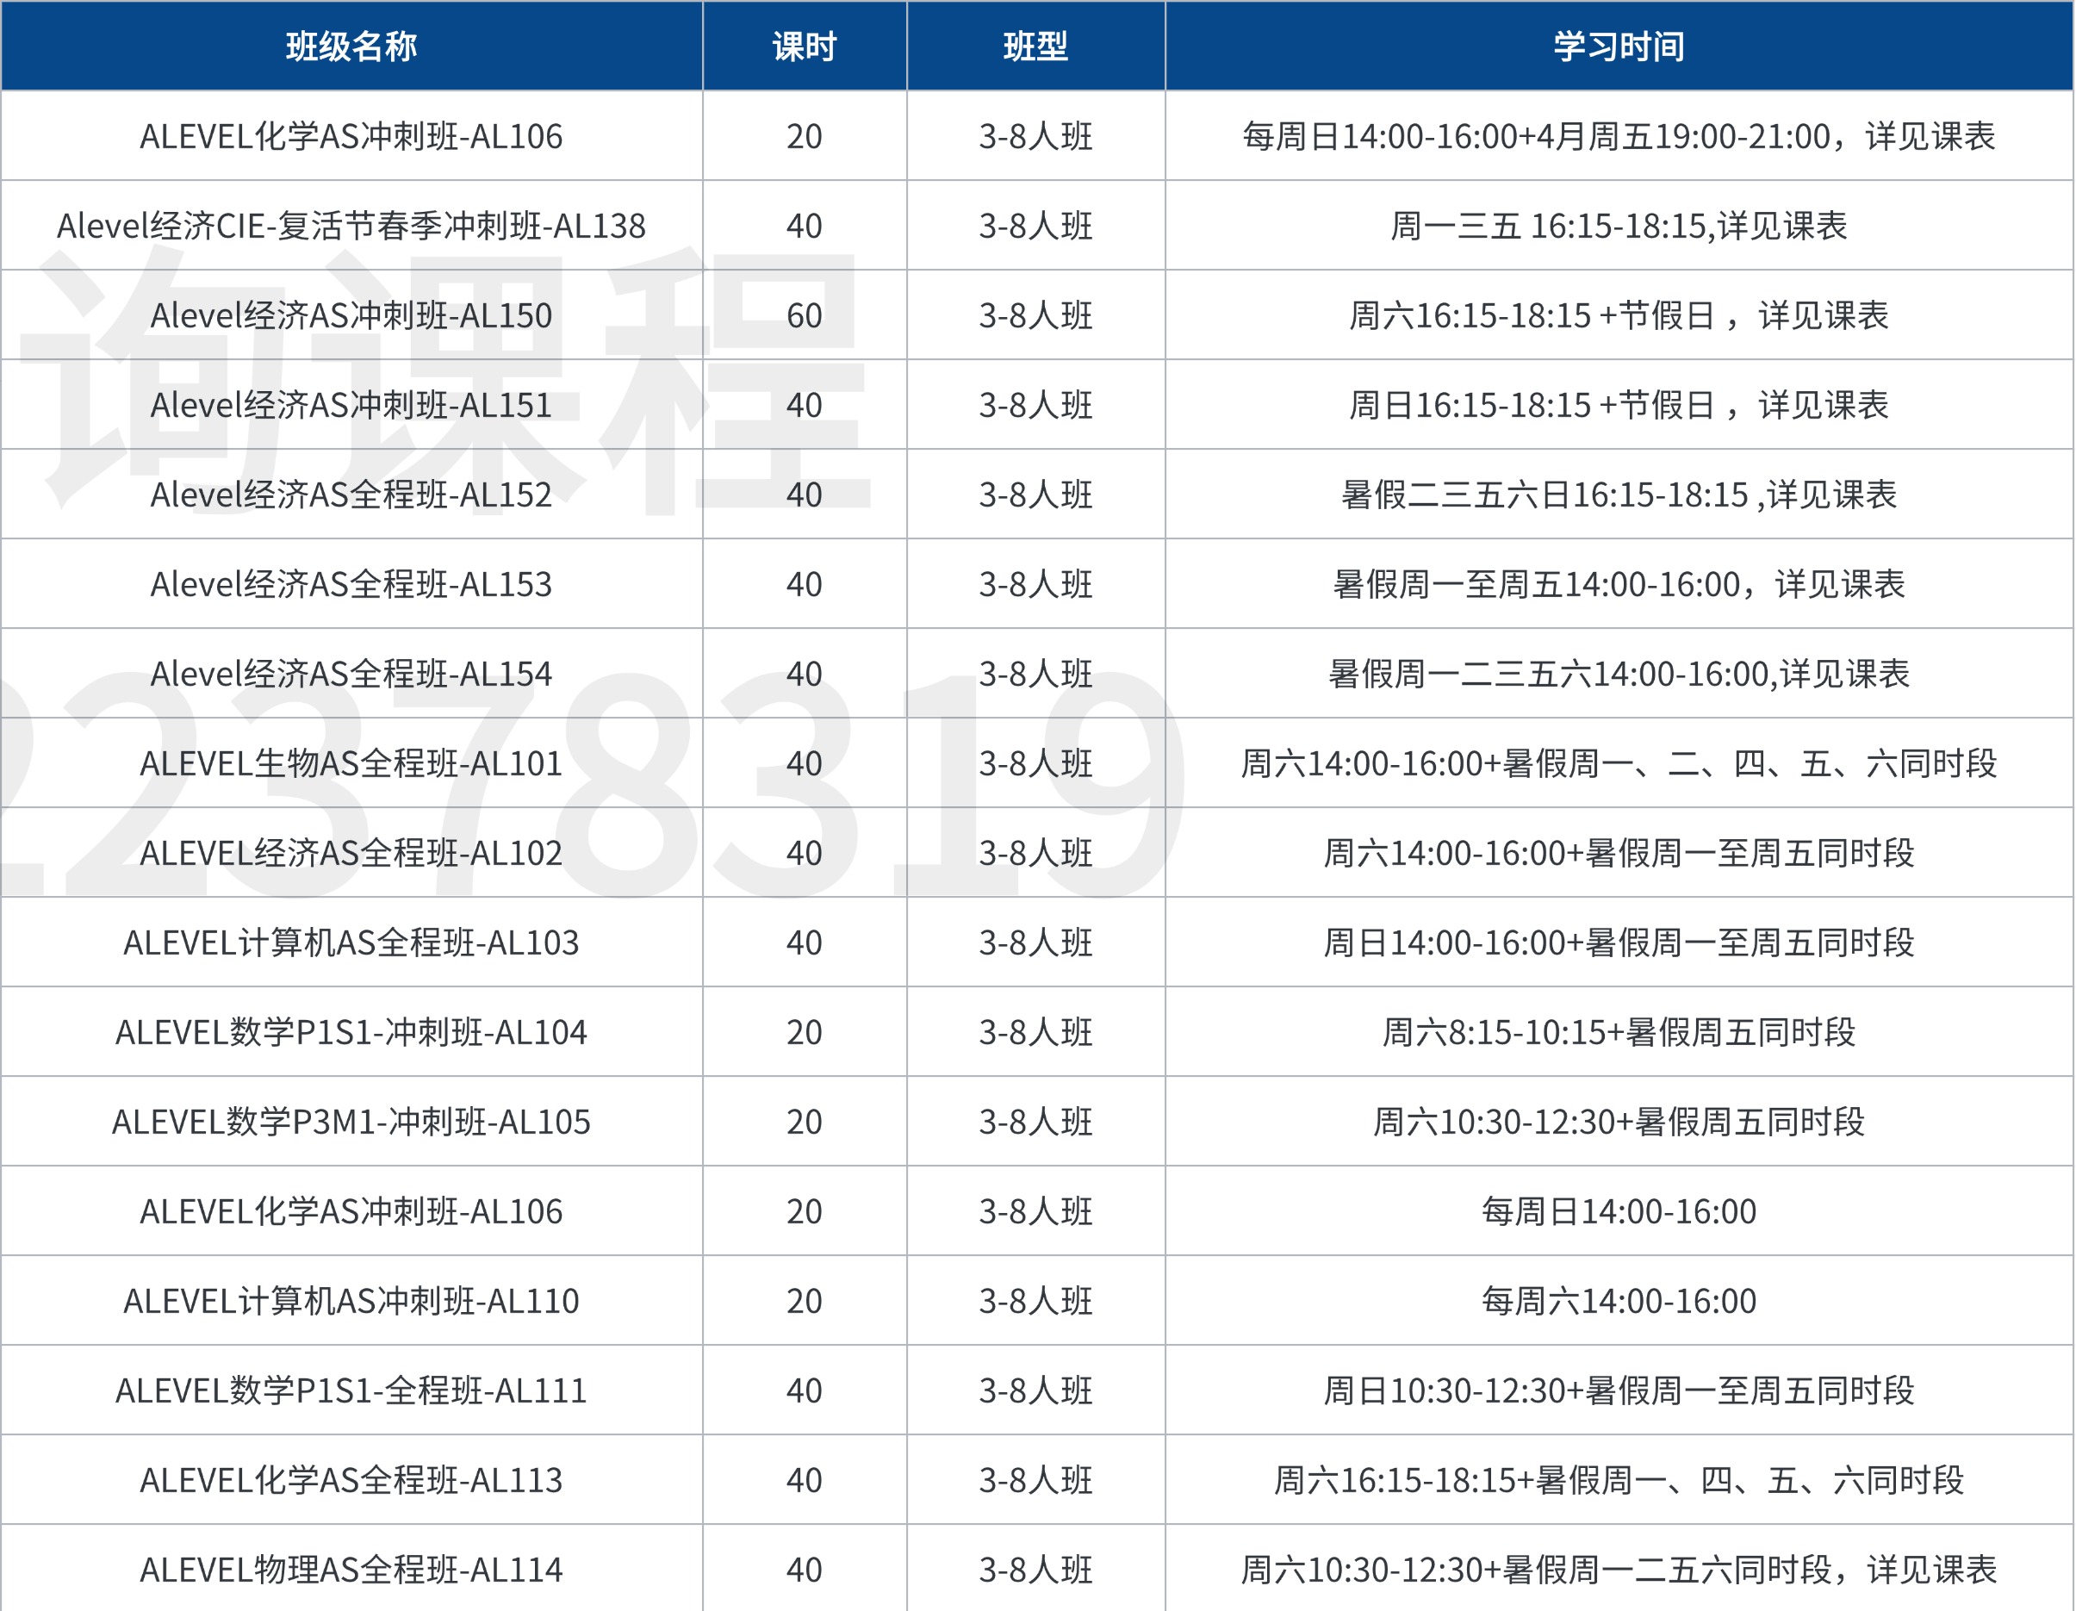Click schedule 周六8:15-10:15+暑假周五同时段
Viewport: 2076px width, 1611px height.
tap(1618, 1032)
